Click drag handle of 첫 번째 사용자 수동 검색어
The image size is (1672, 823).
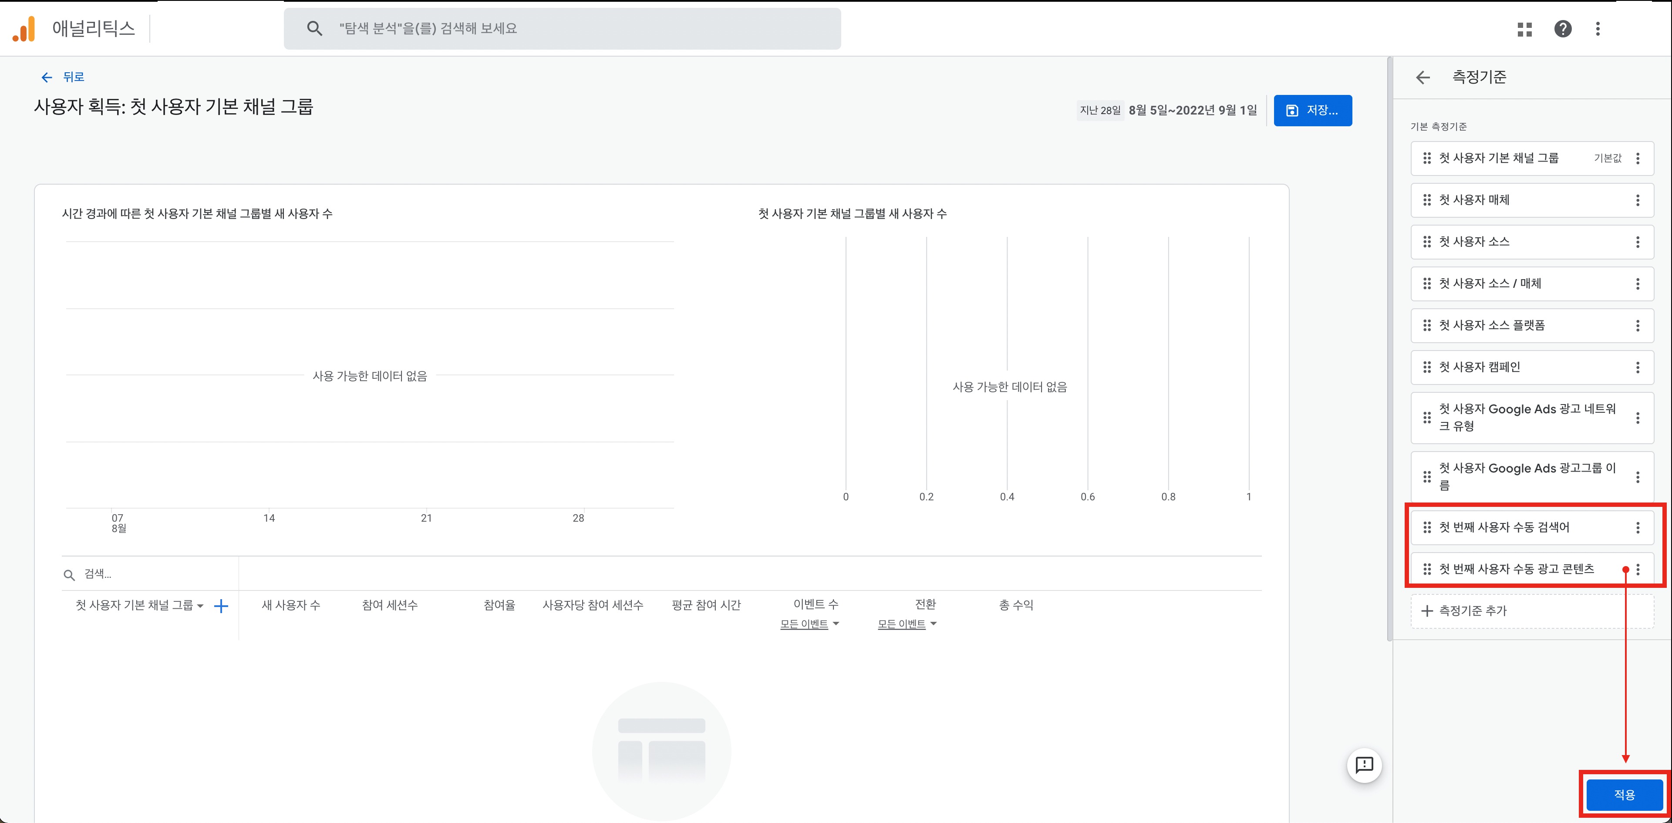1427,528
